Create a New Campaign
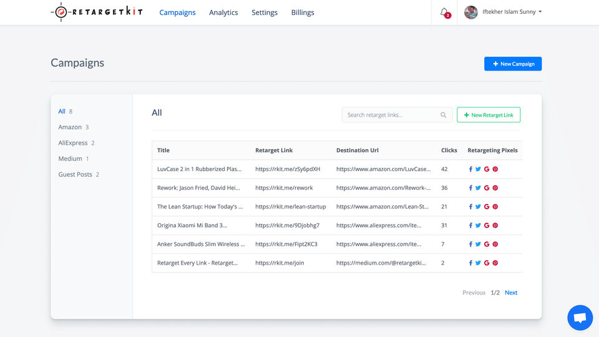 coord(513,64)
